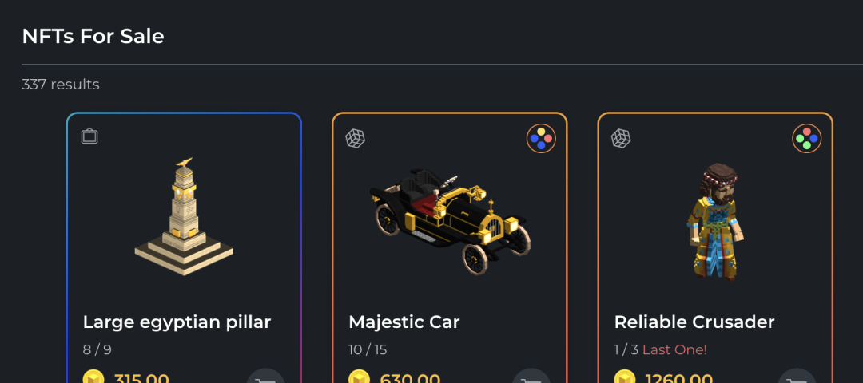Viewport: 863px width, 383px height.
Task: Click the TV icon on Large egyptian pillar card
Action: 89,136
